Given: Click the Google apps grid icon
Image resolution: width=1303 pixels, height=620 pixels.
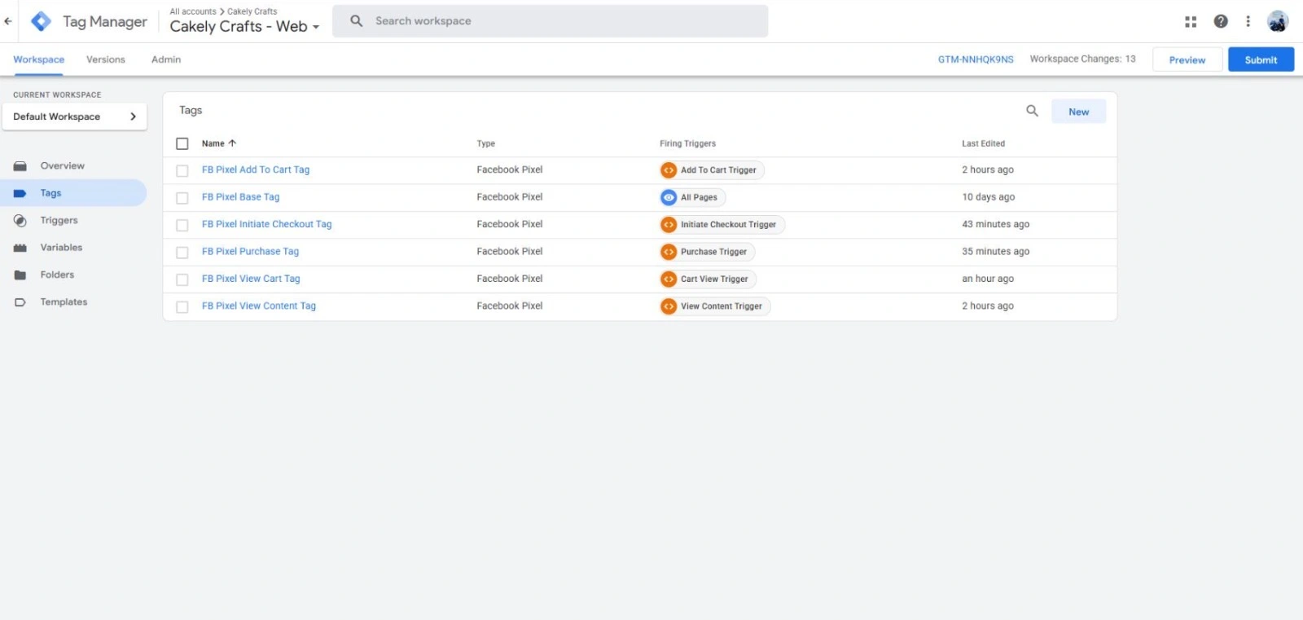Looking at the screenshot, I should click(1191, 22).
